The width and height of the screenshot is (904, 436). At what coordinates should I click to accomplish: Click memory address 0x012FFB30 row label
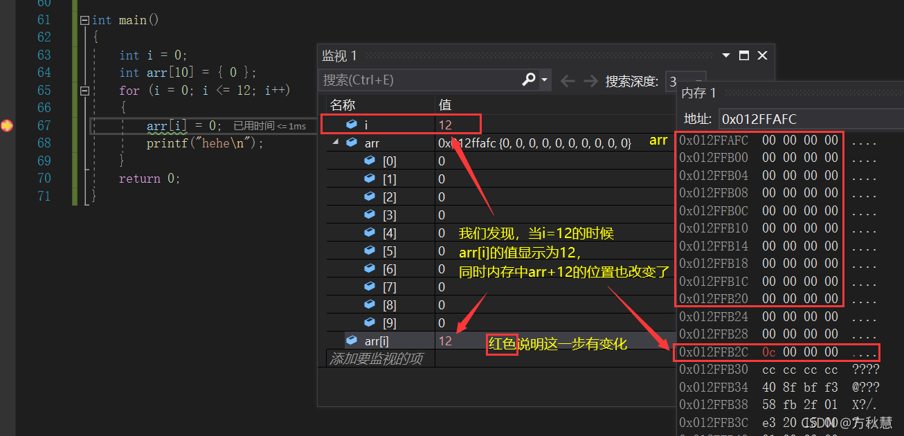point(714,370)
